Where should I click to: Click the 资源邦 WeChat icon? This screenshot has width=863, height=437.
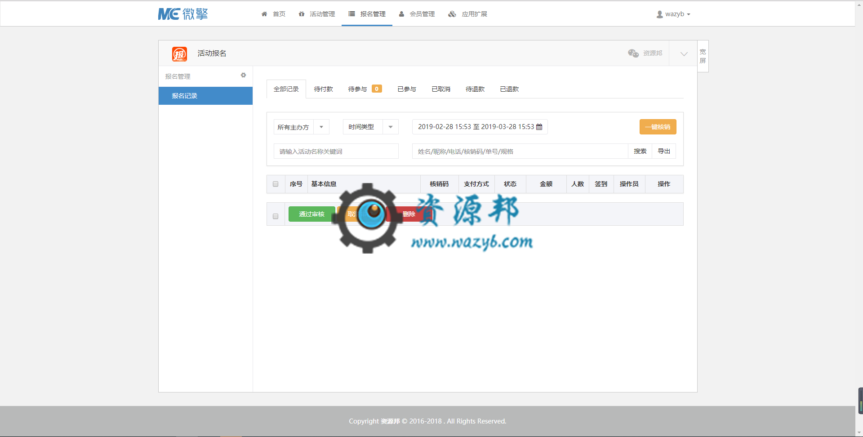(633, 53)
